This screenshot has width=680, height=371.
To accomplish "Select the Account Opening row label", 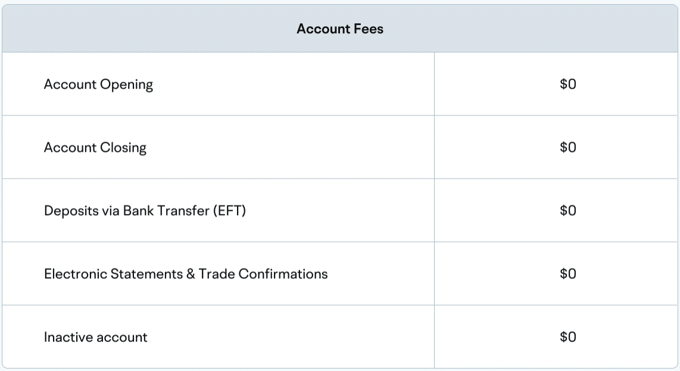I will 98,85.
